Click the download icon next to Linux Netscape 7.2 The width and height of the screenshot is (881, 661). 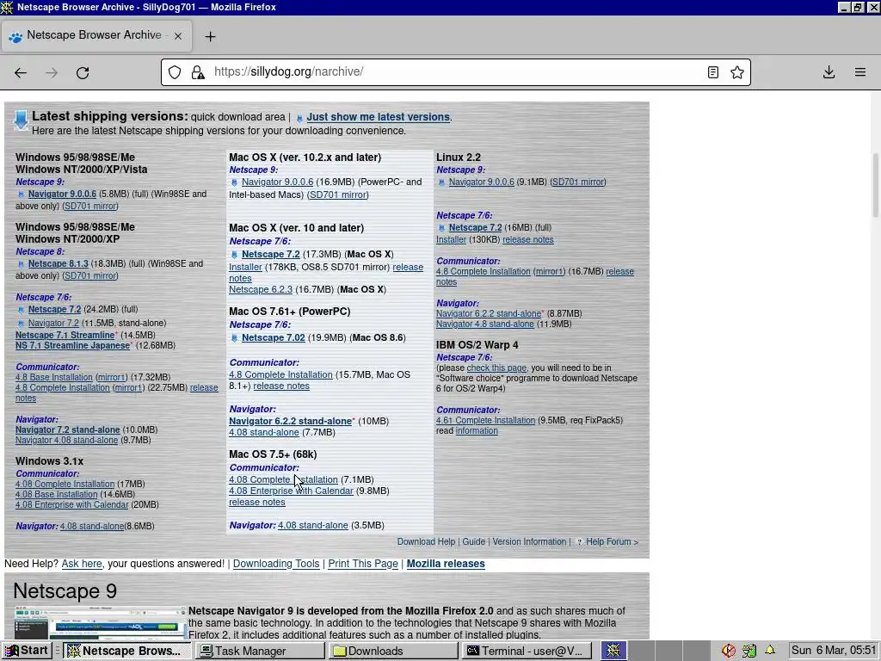[x=441, y=228]
